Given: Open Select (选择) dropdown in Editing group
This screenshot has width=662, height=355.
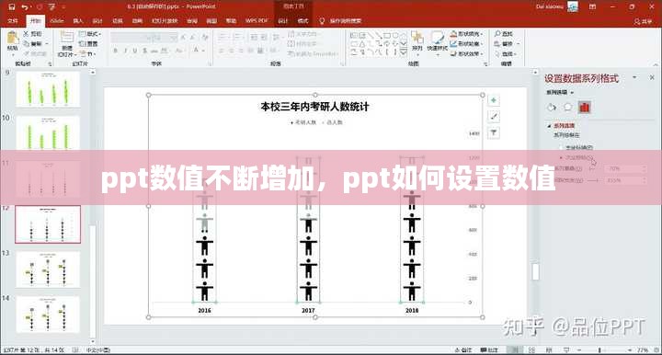Looking at the screenshot, I should tap(507, 53).
